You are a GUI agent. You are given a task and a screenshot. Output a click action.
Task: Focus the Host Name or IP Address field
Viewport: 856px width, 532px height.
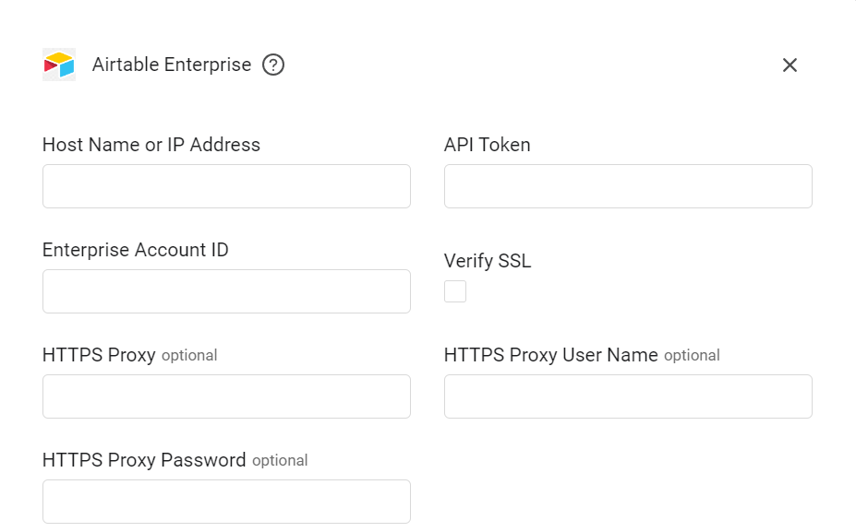pyautogui.click(x=226, y=186)
